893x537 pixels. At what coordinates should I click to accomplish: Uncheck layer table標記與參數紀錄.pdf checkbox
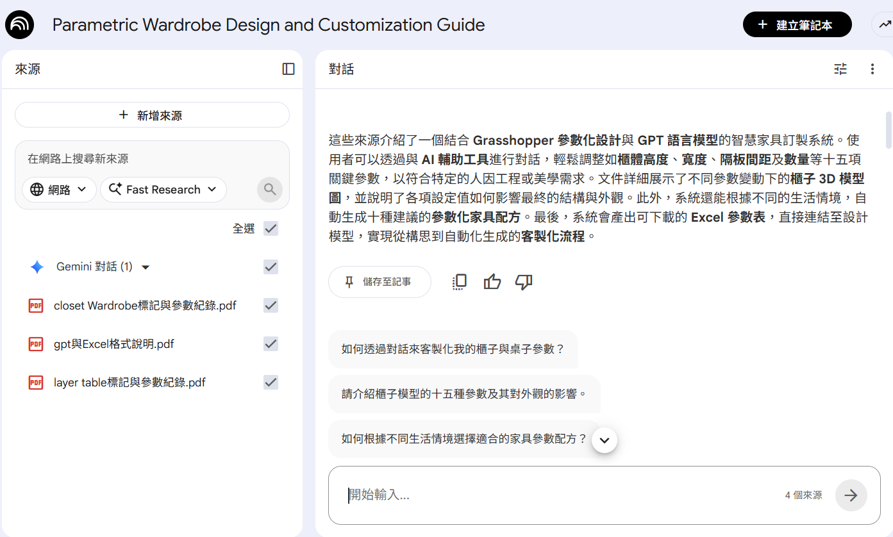(271, 383)
